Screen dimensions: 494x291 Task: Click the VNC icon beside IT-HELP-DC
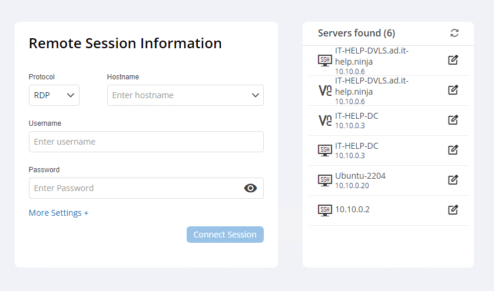click(324, 120)
